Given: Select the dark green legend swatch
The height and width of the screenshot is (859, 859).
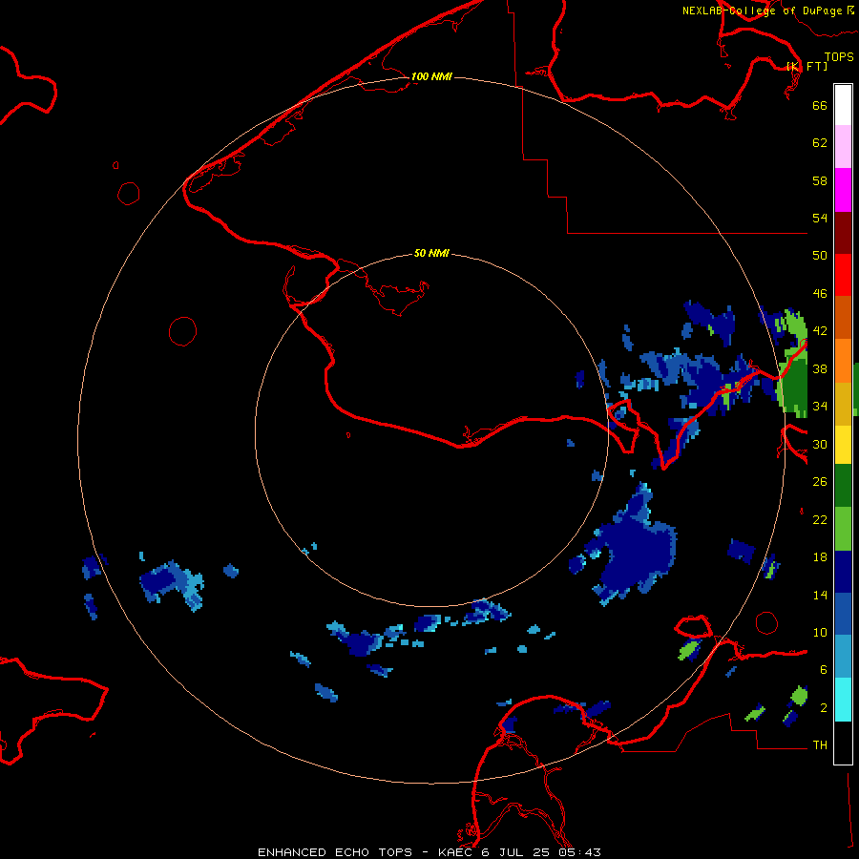Looking at the screenshot, I should tap(843, 486).
